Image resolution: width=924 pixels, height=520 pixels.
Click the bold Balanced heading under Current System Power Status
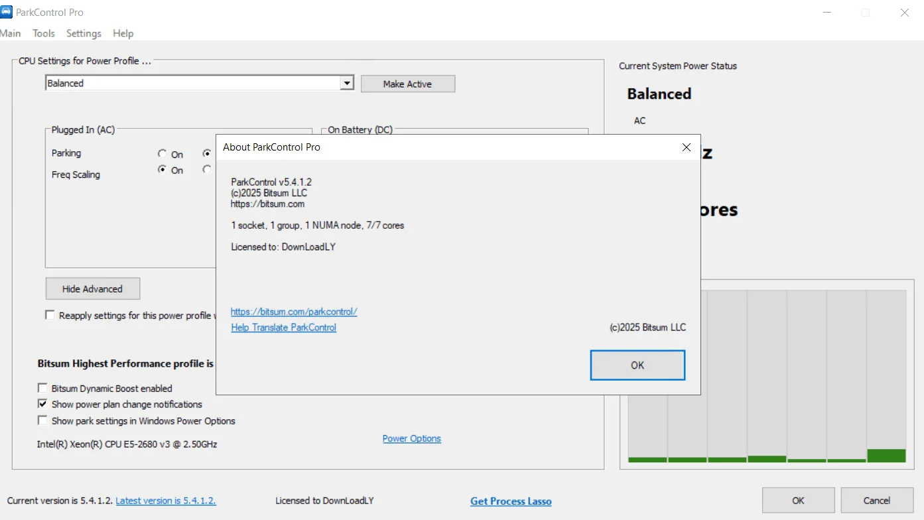coord(659,94)
